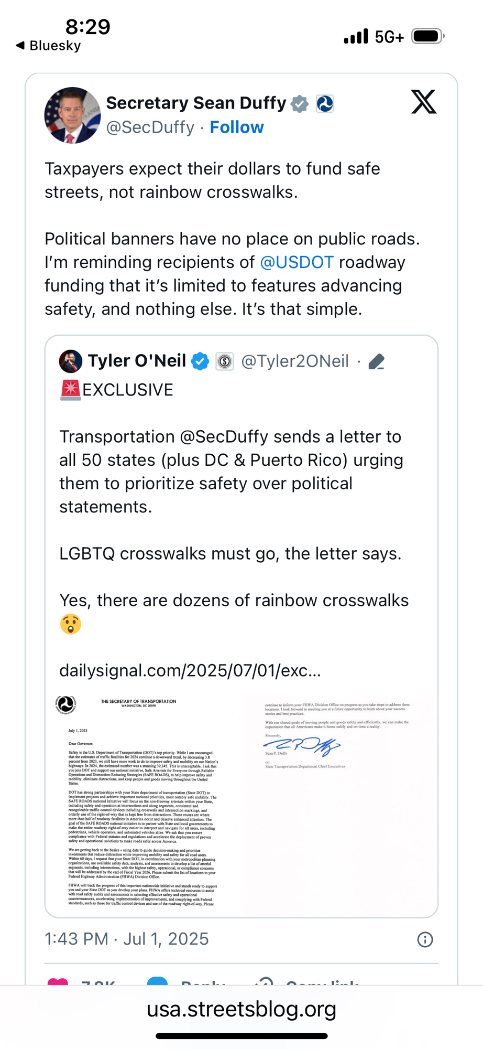483x1049 pixels.
Task: Open the tweet info icon
Action: click(425, 939)
